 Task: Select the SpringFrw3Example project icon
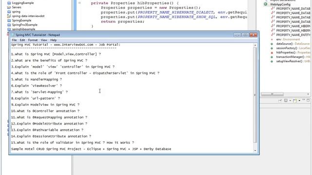coord(9,25)
